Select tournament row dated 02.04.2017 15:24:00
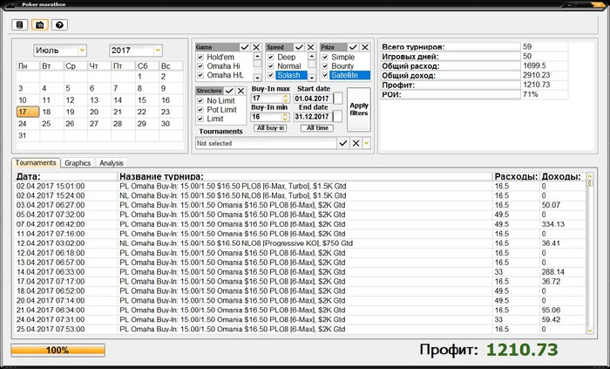610x369 pixels. pos(301,195)
